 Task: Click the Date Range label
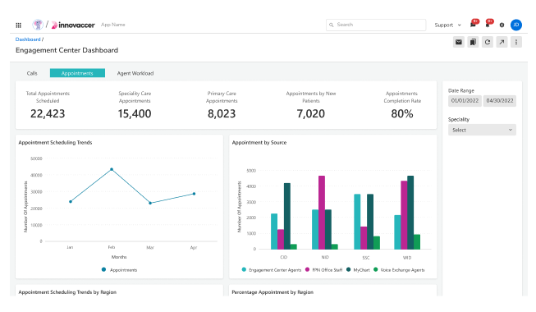[461, 90]
